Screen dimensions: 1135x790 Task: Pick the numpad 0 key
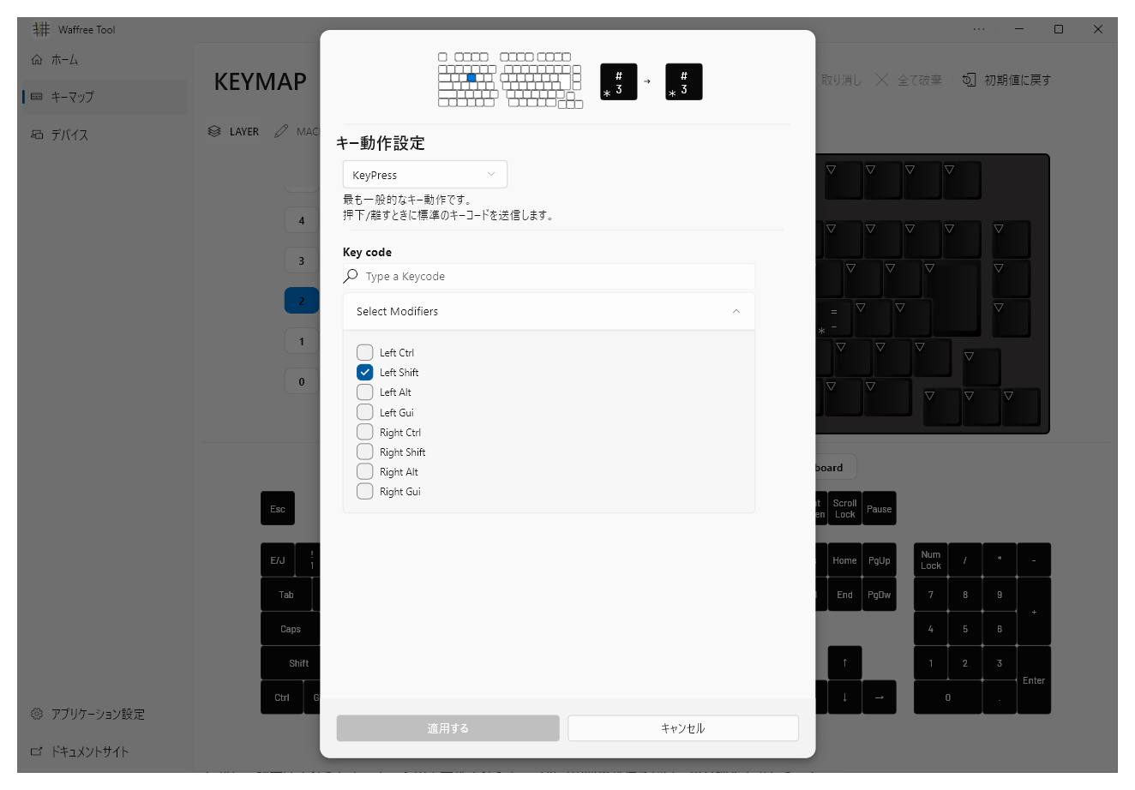(x=947, y=697)
